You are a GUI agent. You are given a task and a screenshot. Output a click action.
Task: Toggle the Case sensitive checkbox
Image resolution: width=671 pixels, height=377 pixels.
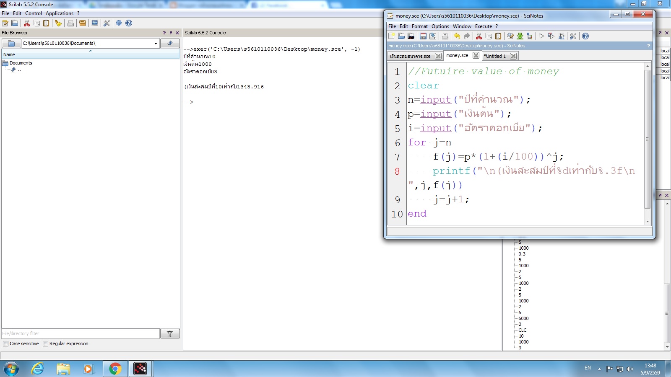click(x=6, y=343)
